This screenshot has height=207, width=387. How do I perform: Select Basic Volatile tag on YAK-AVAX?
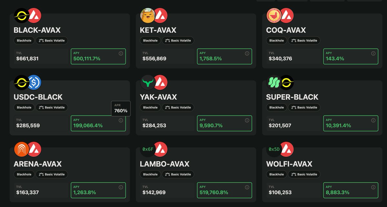pyautogui.click(x=178, y=107)
